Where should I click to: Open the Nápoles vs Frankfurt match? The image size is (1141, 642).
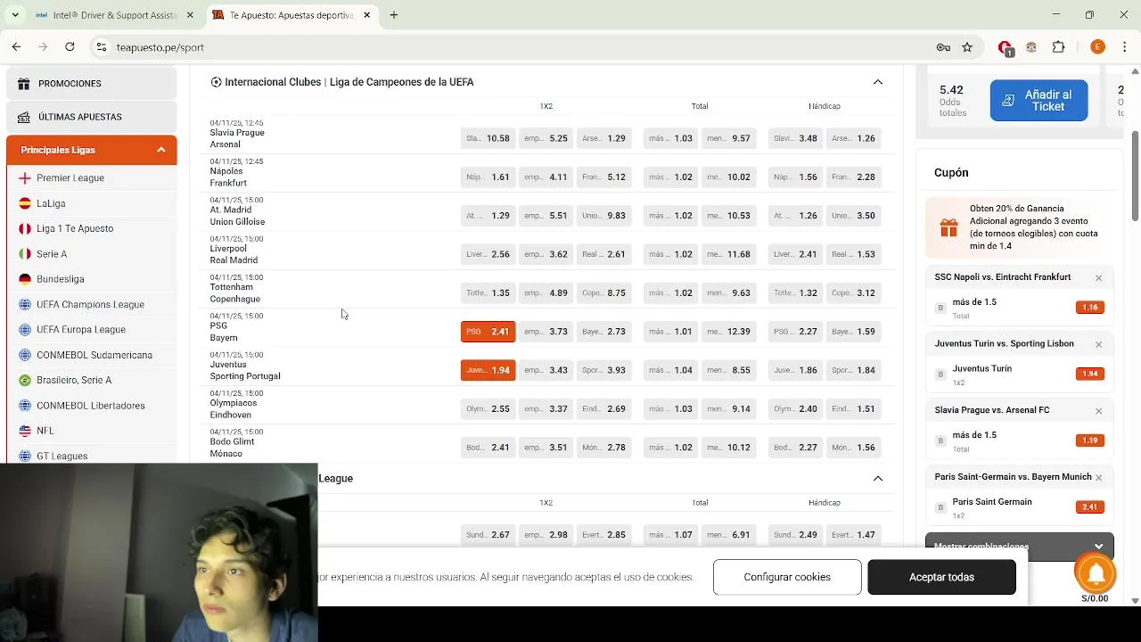228,177
